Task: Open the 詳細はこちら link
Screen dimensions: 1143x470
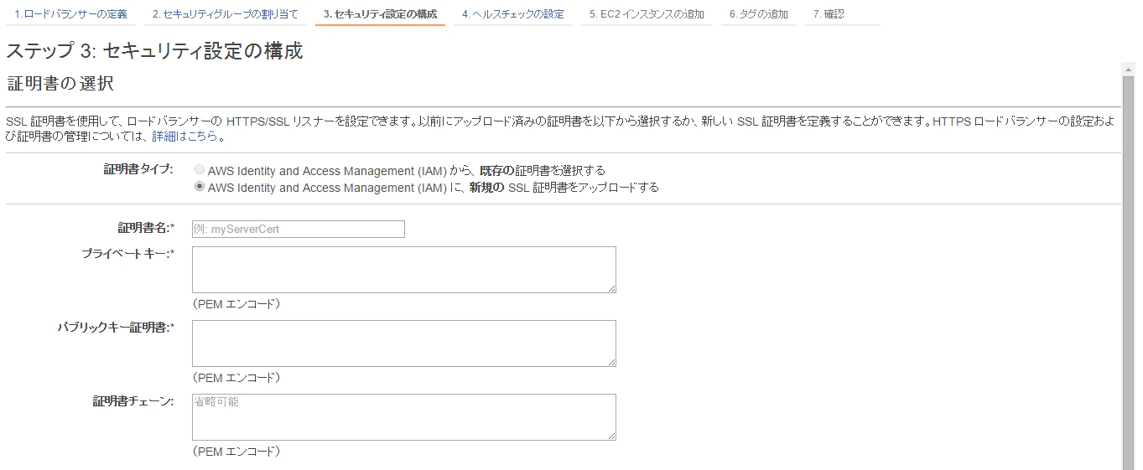Action: pyautogui.click(x=184, y=136)
